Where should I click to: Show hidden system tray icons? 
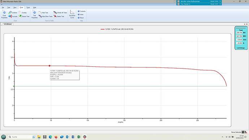click(x=222, y=137)
